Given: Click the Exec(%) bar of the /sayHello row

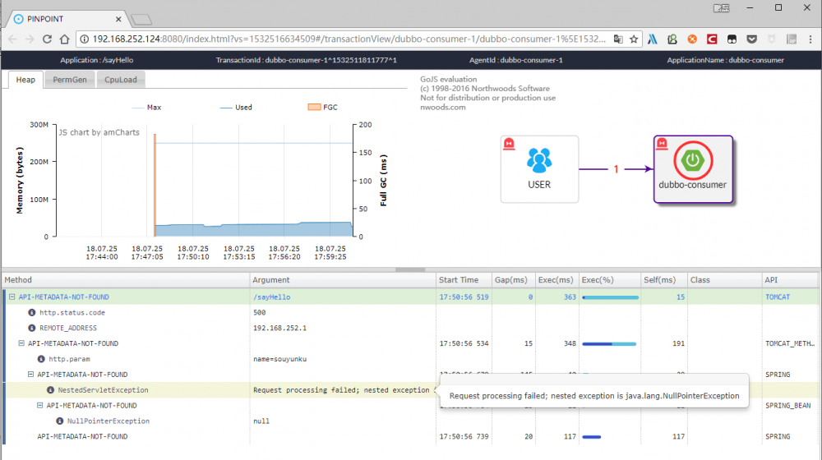Looking at the screenshot, I should pos(610,297).
